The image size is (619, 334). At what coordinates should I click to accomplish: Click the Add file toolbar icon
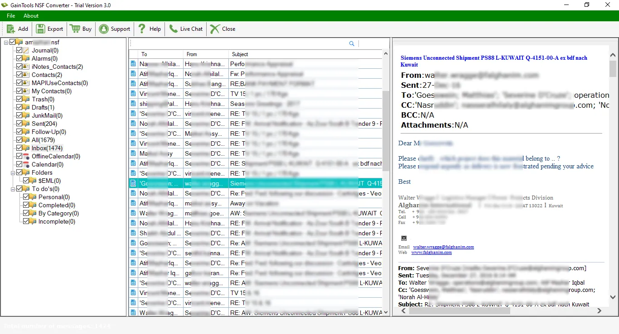pyautogui.click(x=10, y=29)
